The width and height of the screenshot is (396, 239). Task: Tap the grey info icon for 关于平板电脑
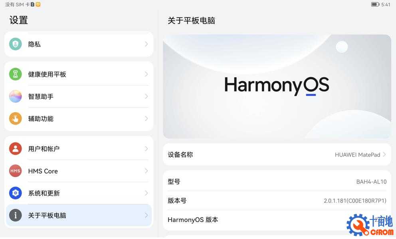[x=16, y=215]
